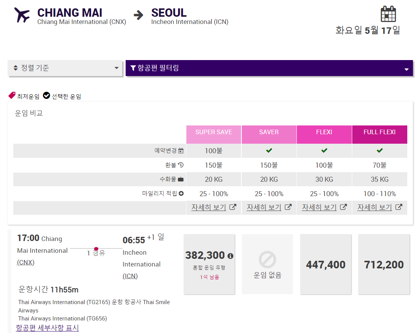Click the external link icon in the FLEXI column
Screen dimensions: 416x333
[x=343, y=207]
